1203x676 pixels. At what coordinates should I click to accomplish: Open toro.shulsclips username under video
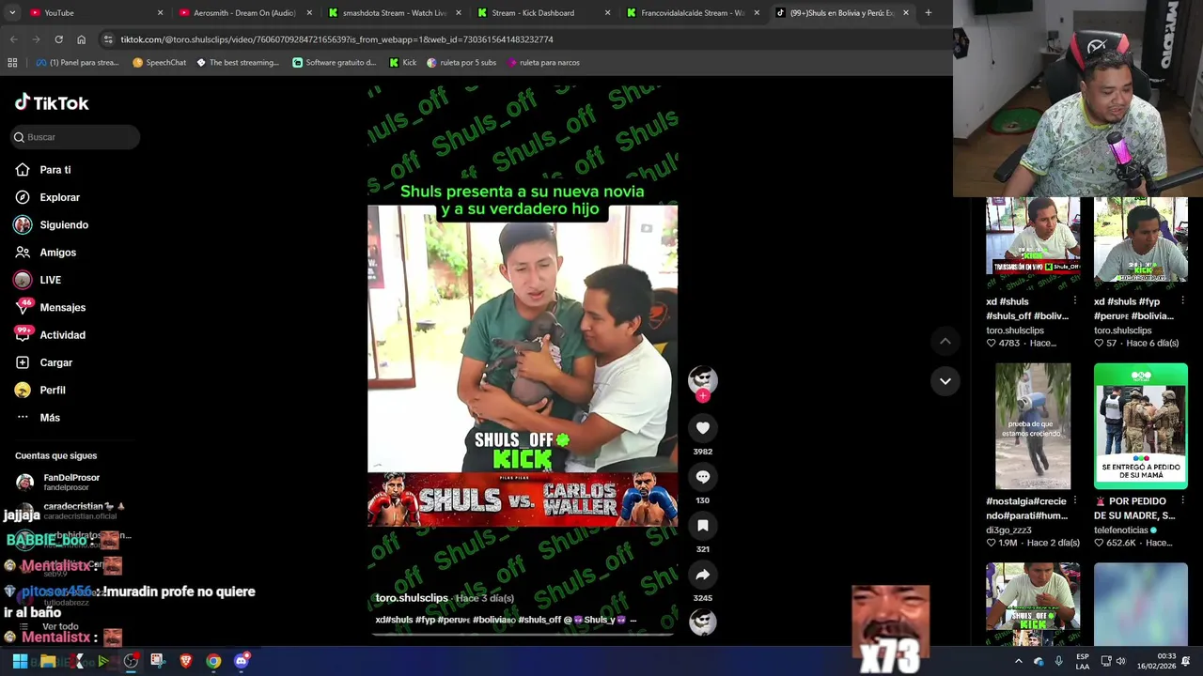tap(412, 598)
